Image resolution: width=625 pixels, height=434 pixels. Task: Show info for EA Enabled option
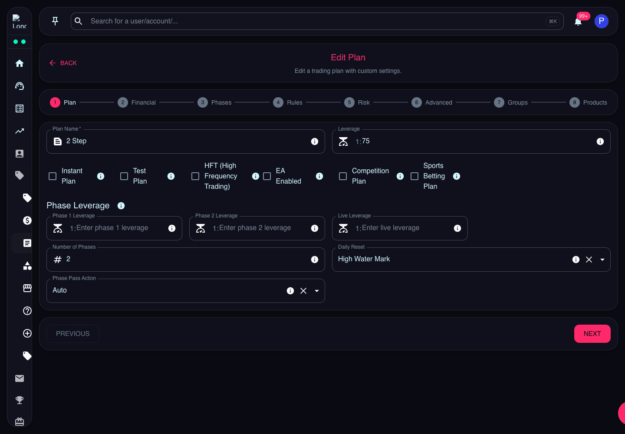coord(319,176)
